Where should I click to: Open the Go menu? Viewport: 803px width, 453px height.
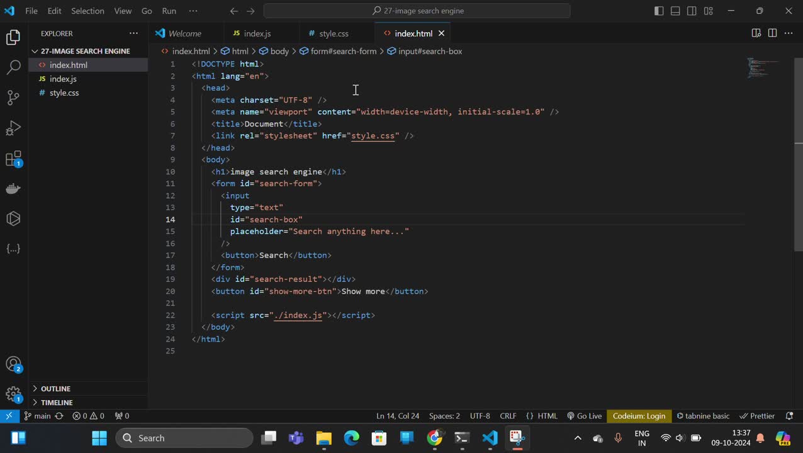click(x=147, y=11)
